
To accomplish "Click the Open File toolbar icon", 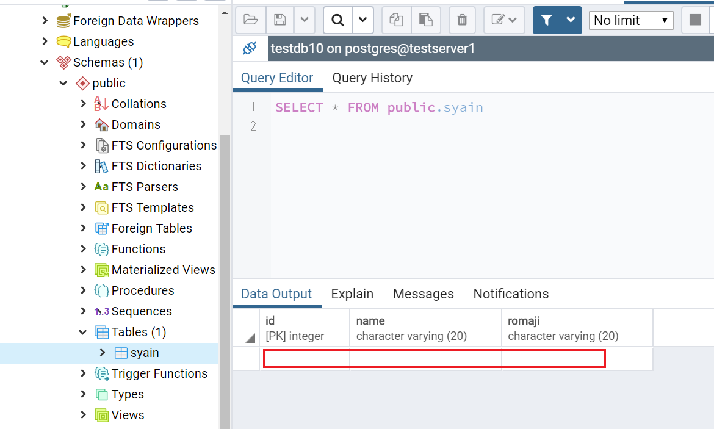I will 251,20.
